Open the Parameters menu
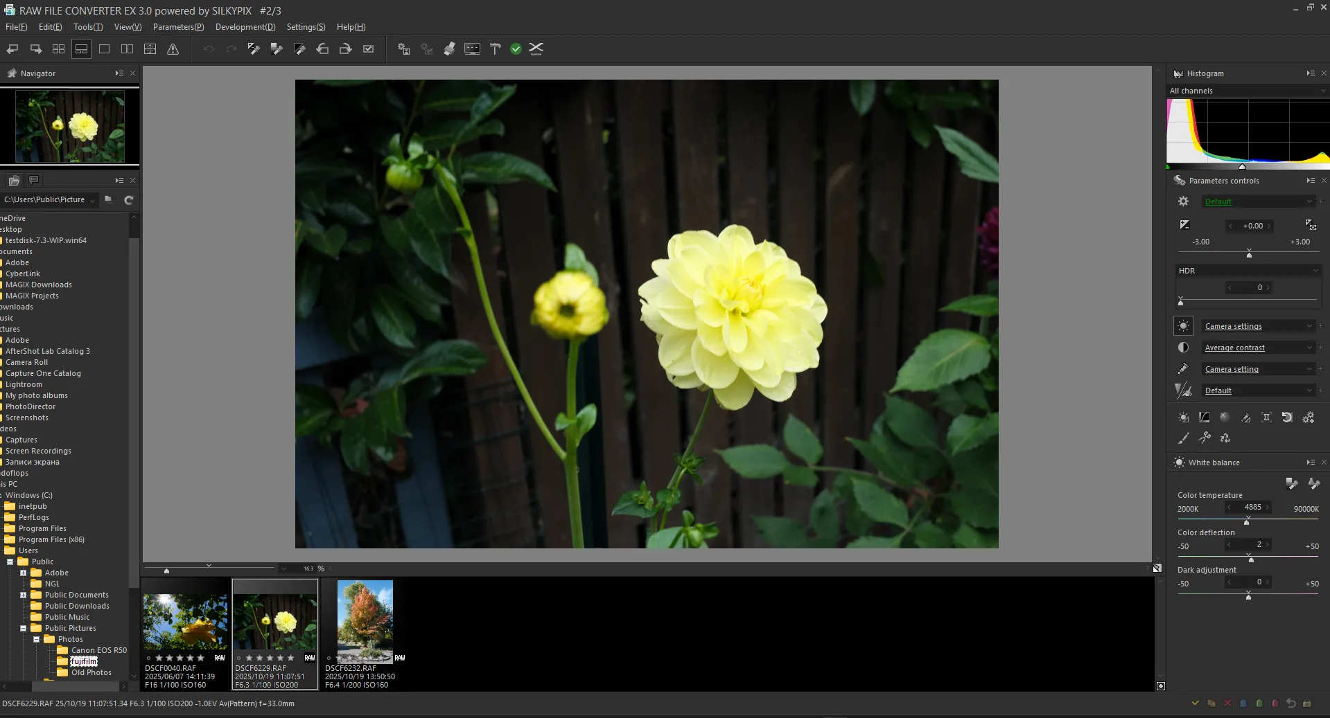 point(177,27)
